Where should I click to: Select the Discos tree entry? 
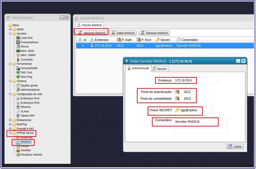(x=24, y=47)
